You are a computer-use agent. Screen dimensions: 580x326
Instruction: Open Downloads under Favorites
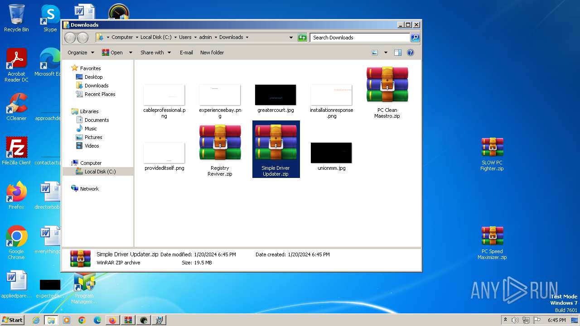coord(97,86)
